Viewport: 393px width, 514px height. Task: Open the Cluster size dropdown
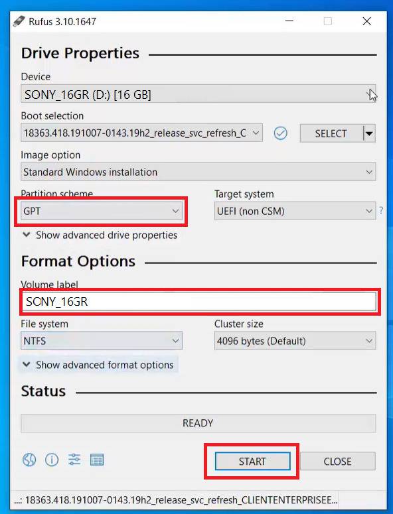tap(295, 341)
